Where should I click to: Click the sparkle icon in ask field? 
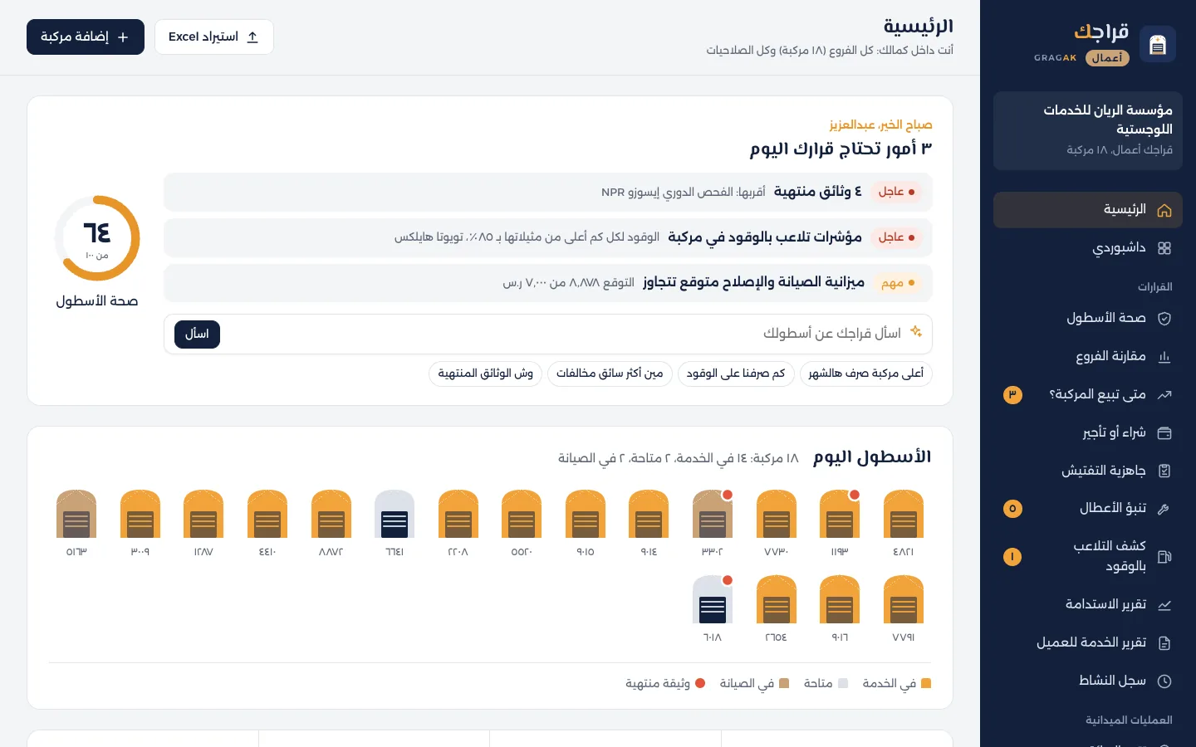(x=916, y=331)
